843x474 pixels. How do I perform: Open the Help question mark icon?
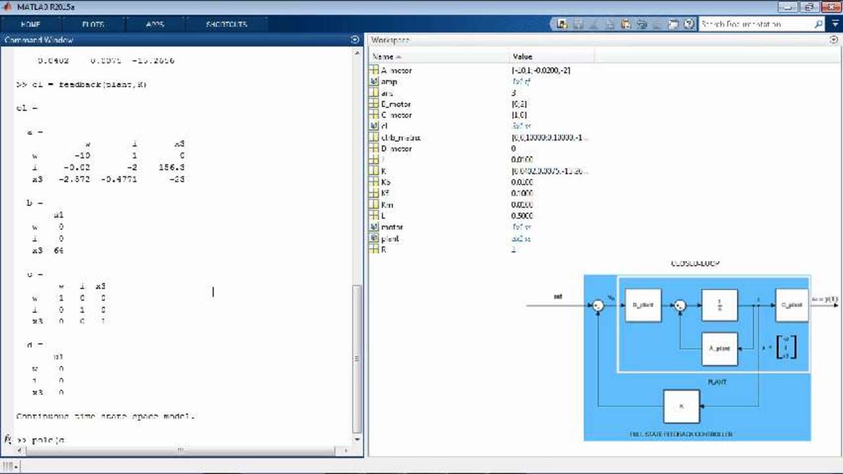[x=689, y=24]
